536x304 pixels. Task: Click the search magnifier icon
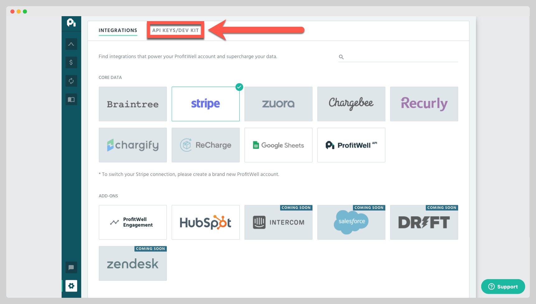341,57
